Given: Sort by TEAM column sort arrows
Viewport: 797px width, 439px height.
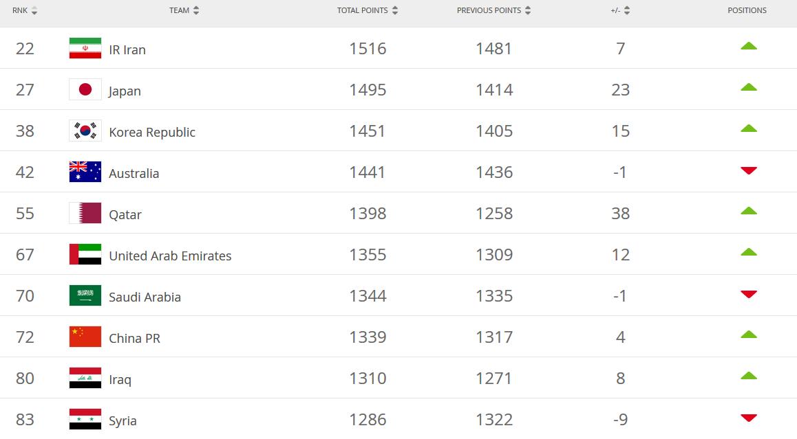Looking at the screenshot, I should click(196, 10).
